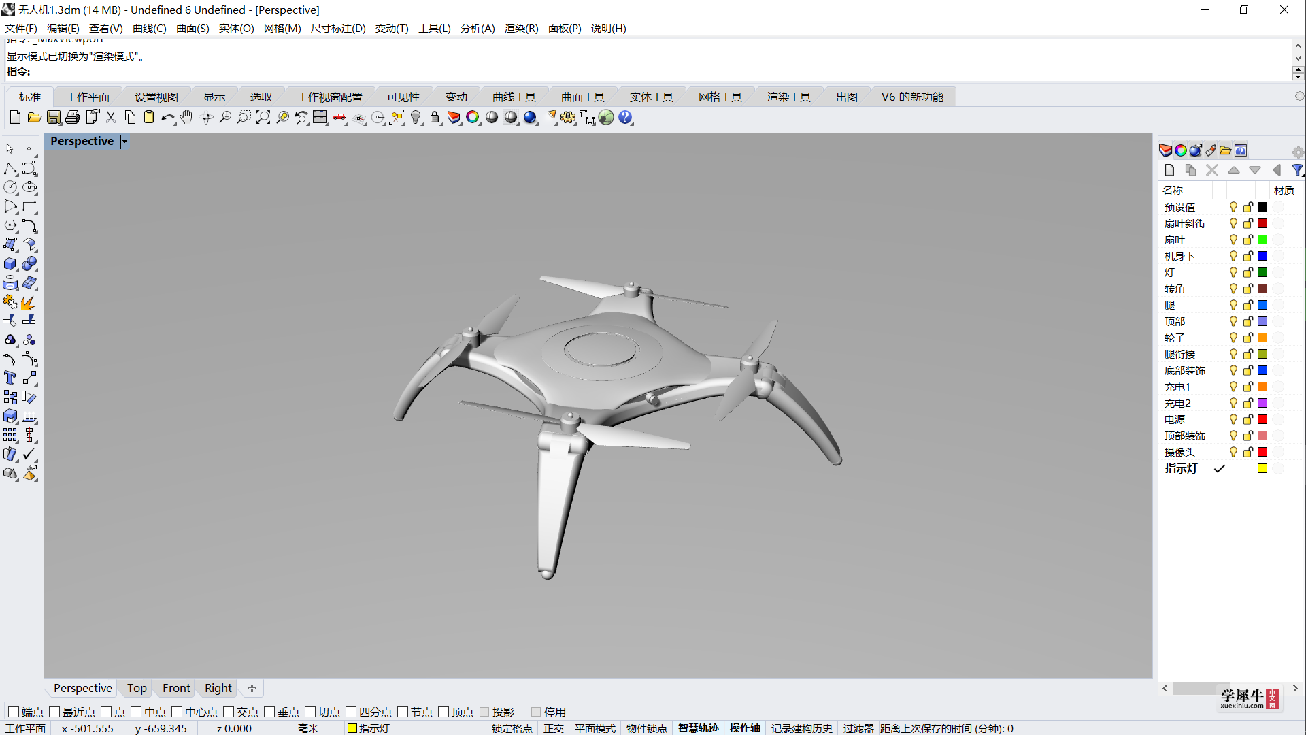The image size is (1306, 735).
Task: Toggle lock icon of 机身下 layer
Action: (1248, 256)
